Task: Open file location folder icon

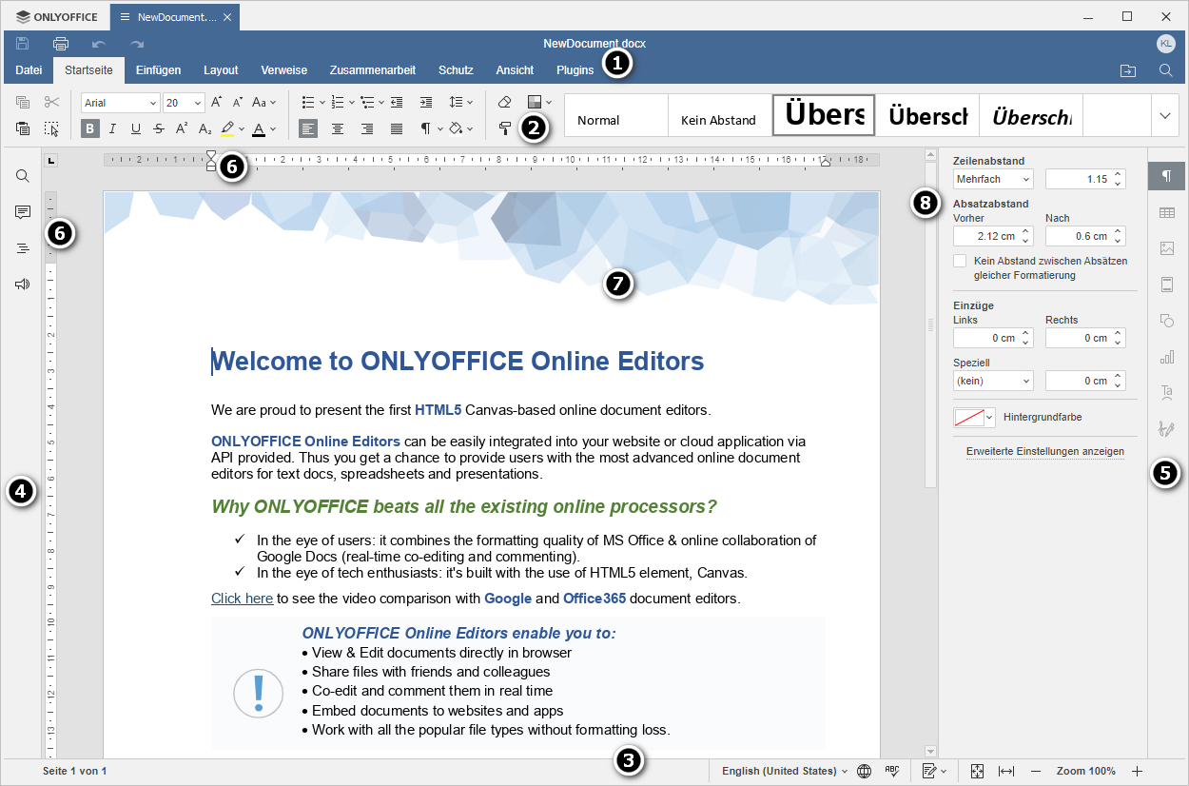Action: [1128, 70]
